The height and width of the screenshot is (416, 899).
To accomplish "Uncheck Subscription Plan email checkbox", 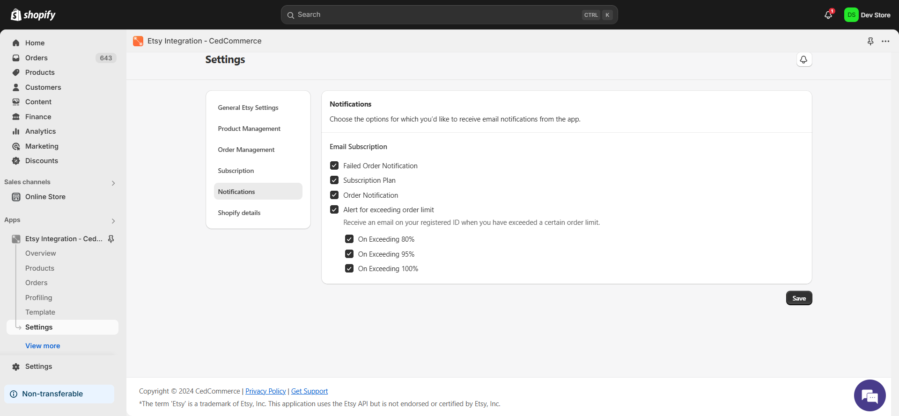I will click(334, 180).
